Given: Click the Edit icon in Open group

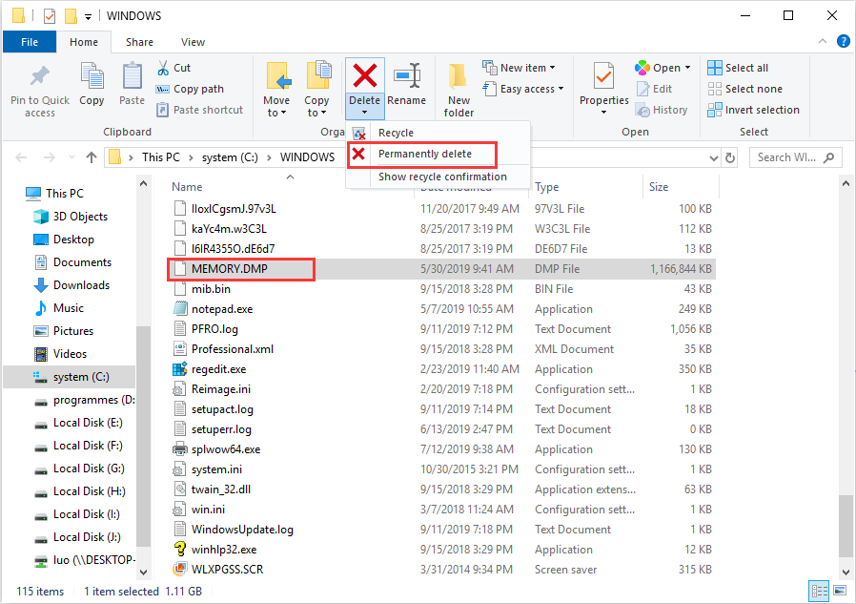Looking at the screenshot, I should [643, 89].
